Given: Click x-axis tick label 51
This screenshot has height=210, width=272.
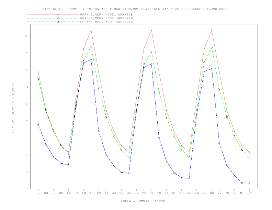Looking at the screenshot, I should (x=167, y=193).
